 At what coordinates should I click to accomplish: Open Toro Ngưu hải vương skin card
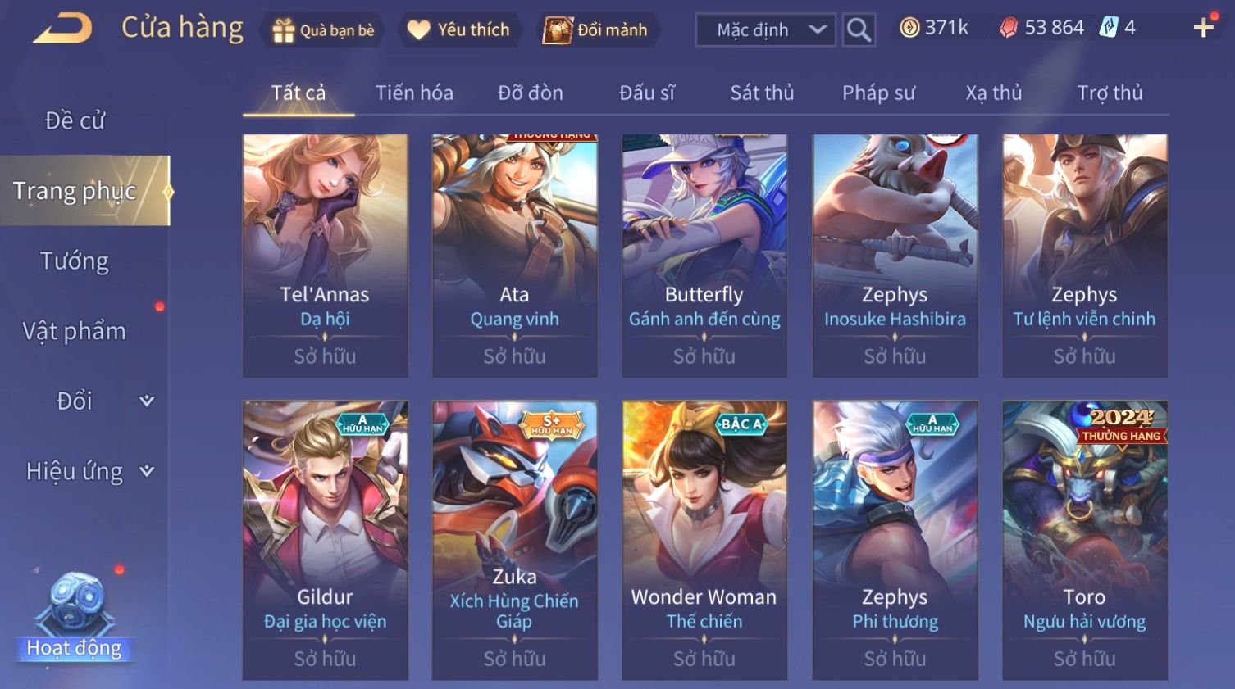click(x=1085, y=541)
